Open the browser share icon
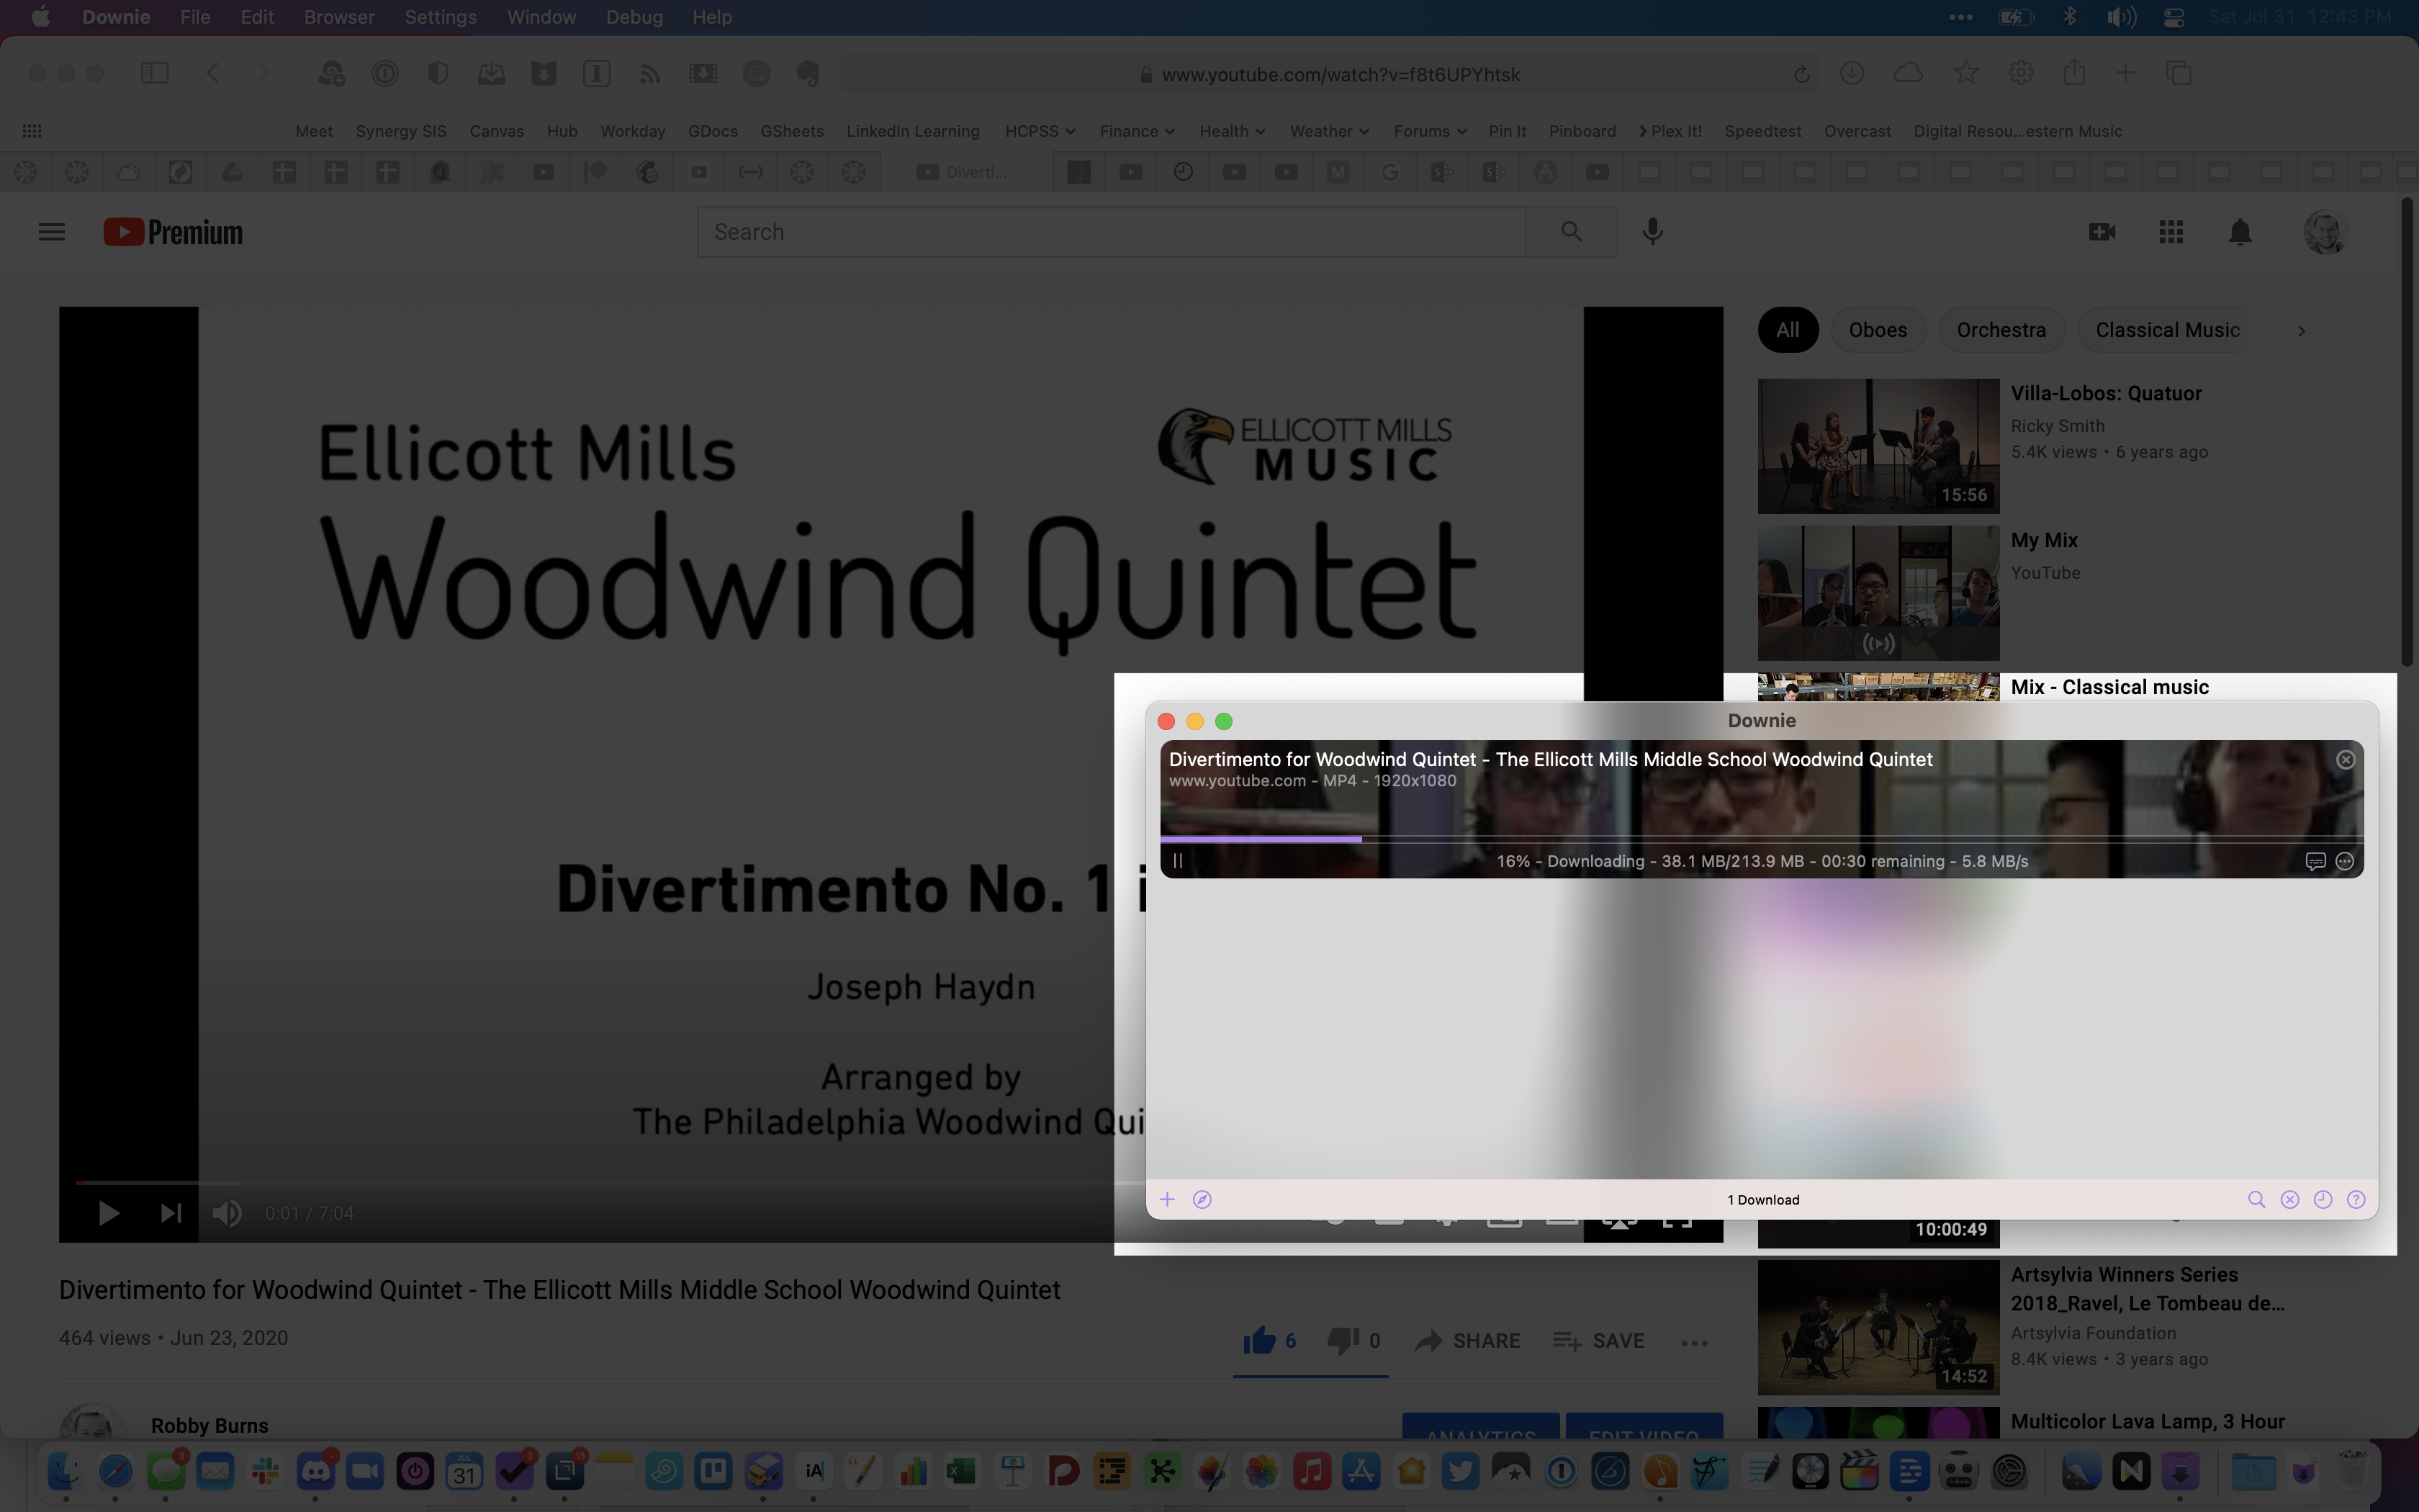This screenshot has width=2419, height=1512. click(x=2073, y=72)
